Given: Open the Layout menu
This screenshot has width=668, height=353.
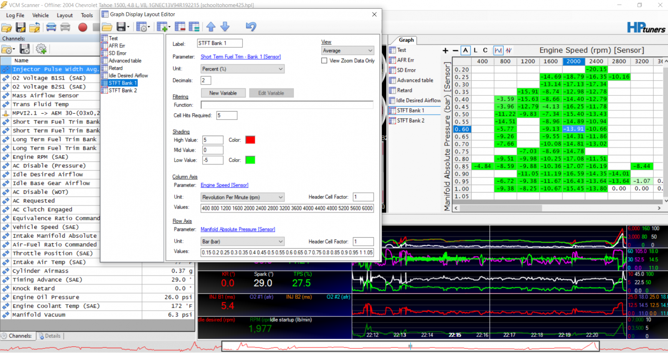Looking at the screenshot, I should pyautogui.click(x=65, y=15).
